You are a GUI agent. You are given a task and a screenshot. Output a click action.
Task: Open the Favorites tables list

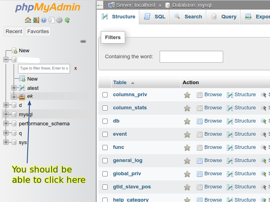[x=38, y=31]
